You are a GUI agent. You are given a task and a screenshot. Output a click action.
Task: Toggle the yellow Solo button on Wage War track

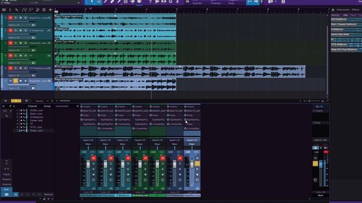(x=15, y=81)
